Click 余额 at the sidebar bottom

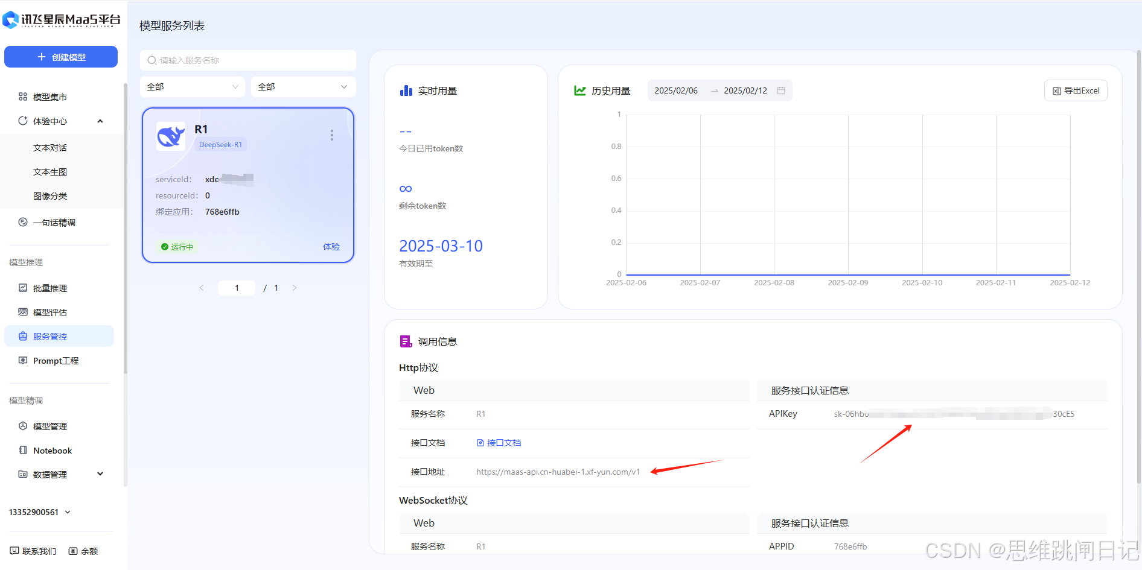pyautogui.click(x=83, y=551)
